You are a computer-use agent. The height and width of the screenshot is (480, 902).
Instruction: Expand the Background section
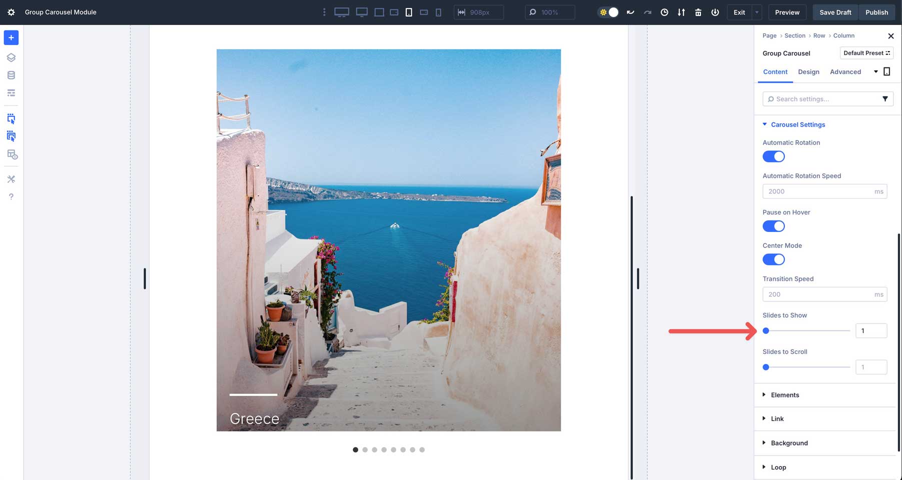(789, 443)
